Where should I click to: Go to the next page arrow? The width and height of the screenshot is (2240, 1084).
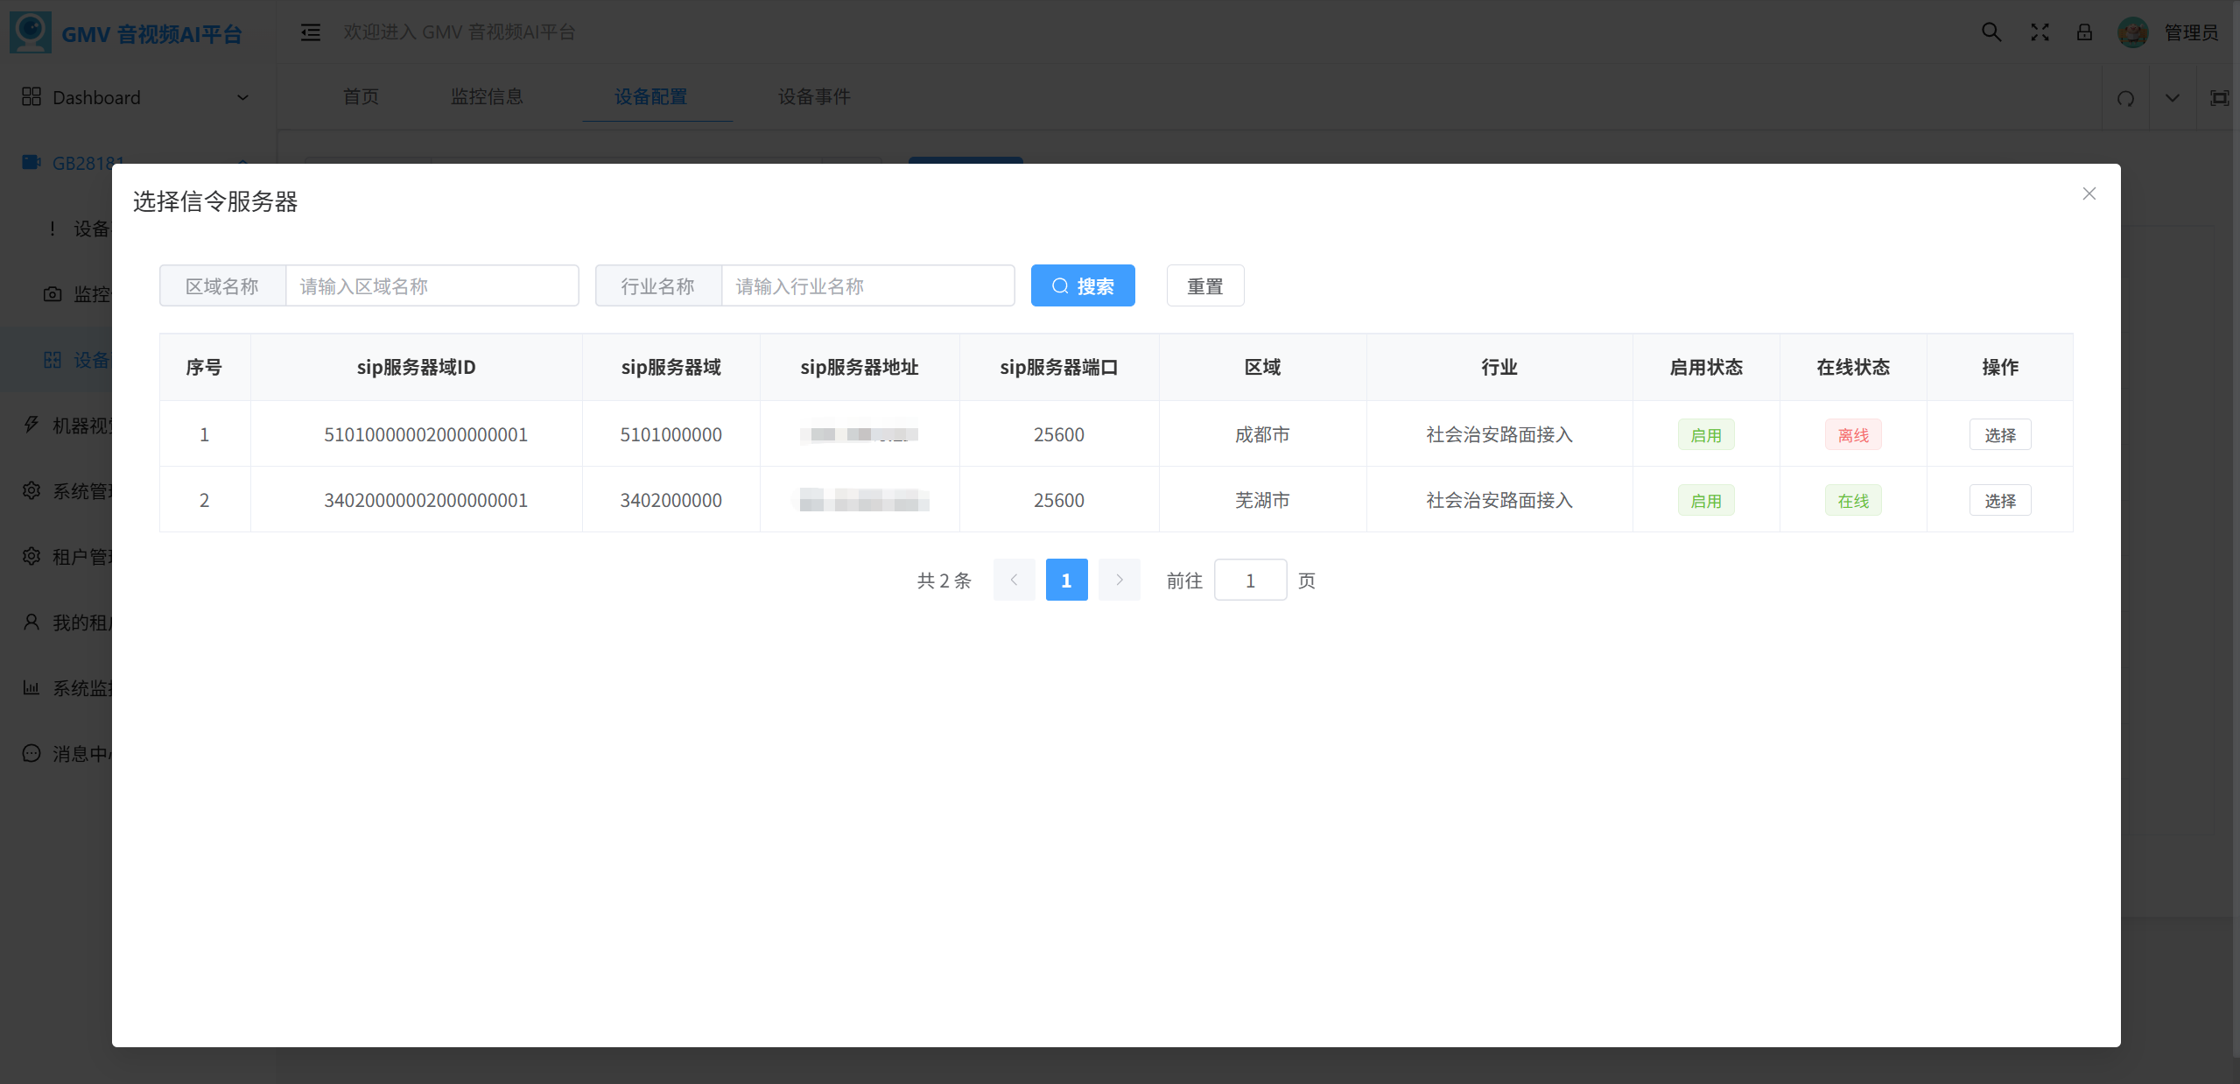1119,580
